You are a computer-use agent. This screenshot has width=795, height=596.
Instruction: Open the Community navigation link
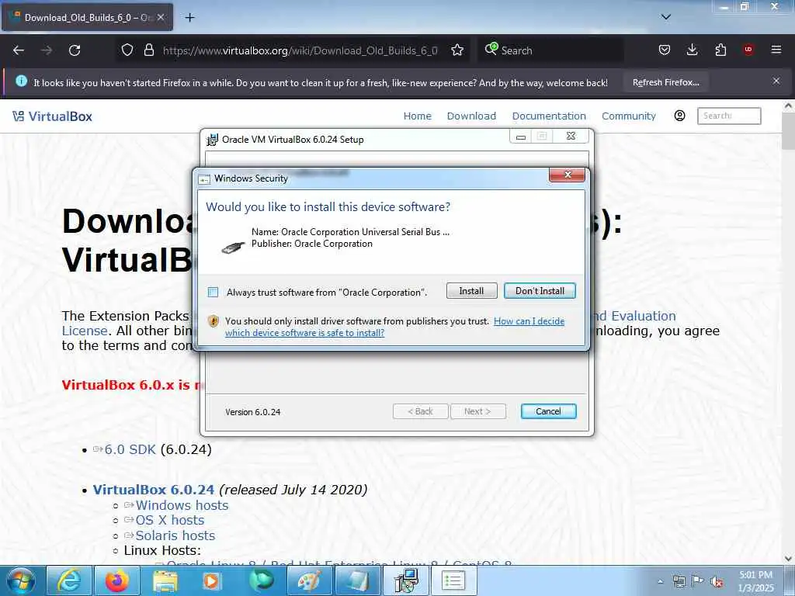pyautogui.click(x=629, y=116)
